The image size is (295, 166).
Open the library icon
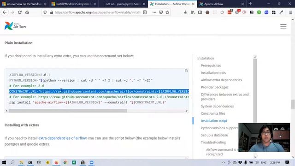193,12
